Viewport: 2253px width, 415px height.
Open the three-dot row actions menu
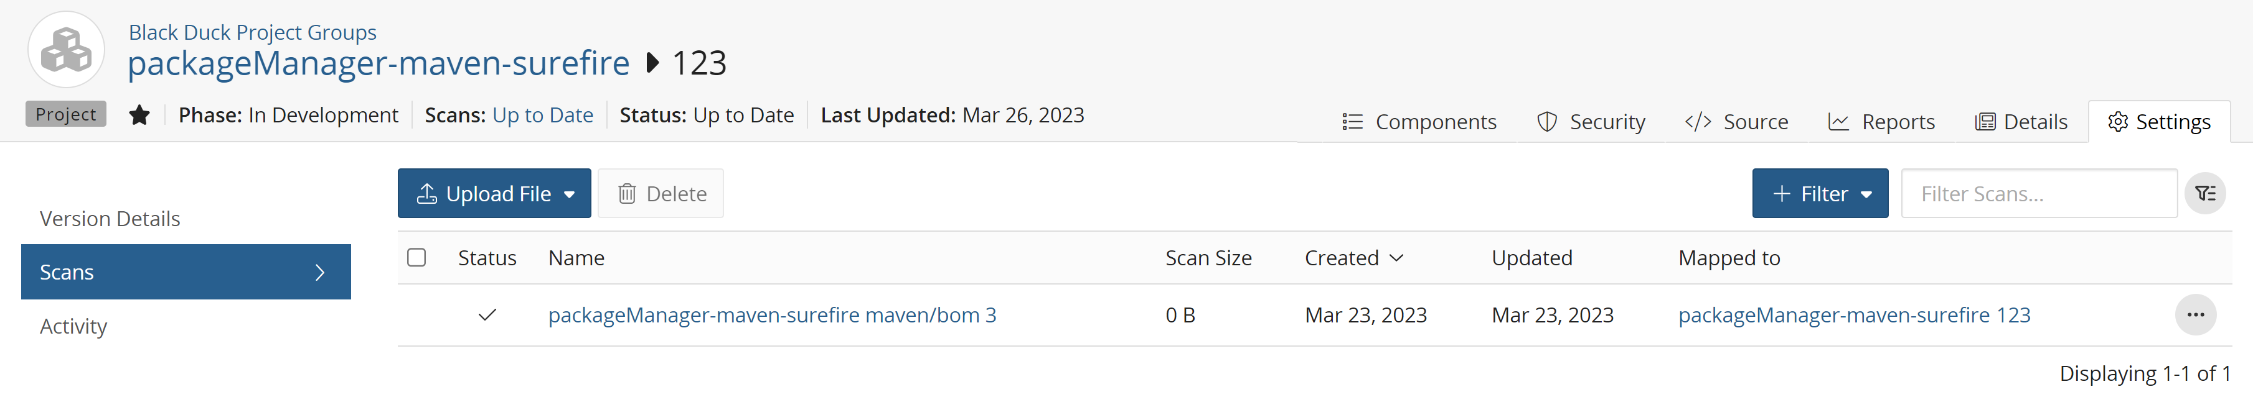point(2195,316)
